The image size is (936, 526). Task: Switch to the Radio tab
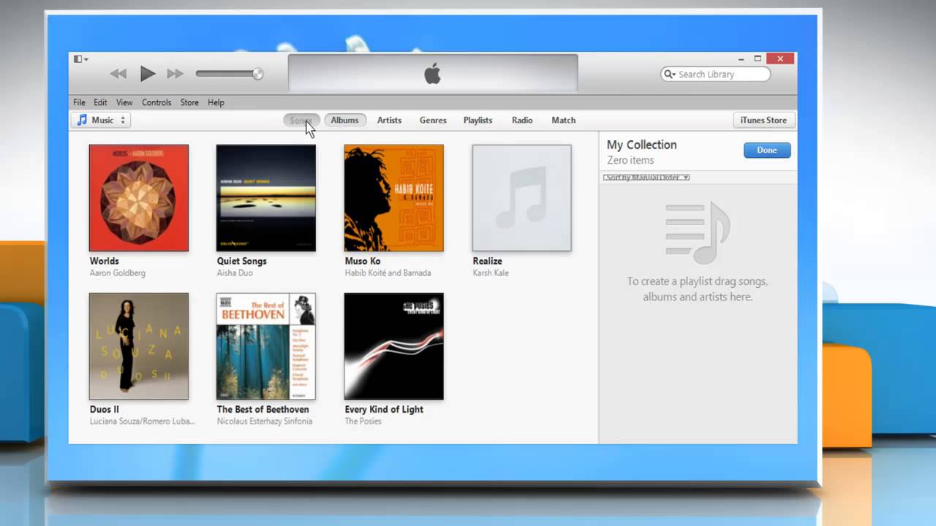pos(522,120)
